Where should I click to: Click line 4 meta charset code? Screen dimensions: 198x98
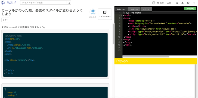[141, 21]
